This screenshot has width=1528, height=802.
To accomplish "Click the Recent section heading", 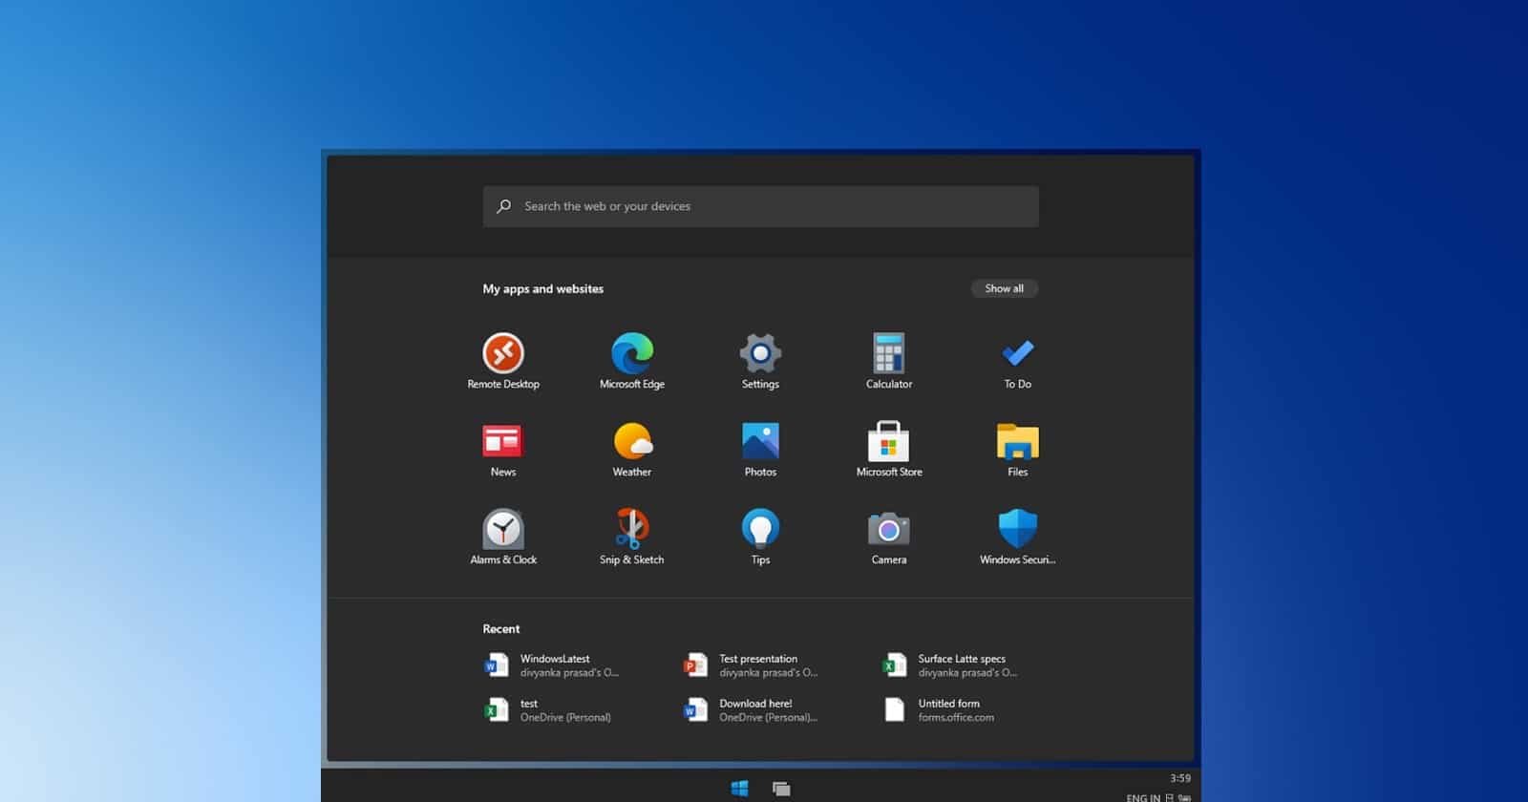I will pos(501,628).
